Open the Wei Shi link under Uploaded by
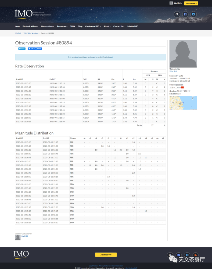Image resolution: width=212 pixels, height=269 pixels. [x=173, y=72]
